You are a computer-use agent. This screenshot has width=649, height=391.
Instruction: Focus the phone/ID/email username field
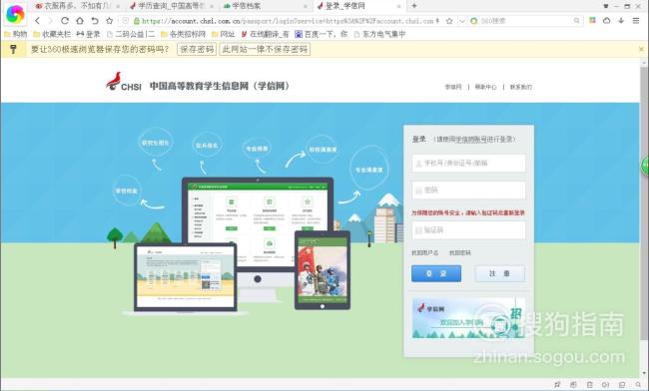[468, 163]
